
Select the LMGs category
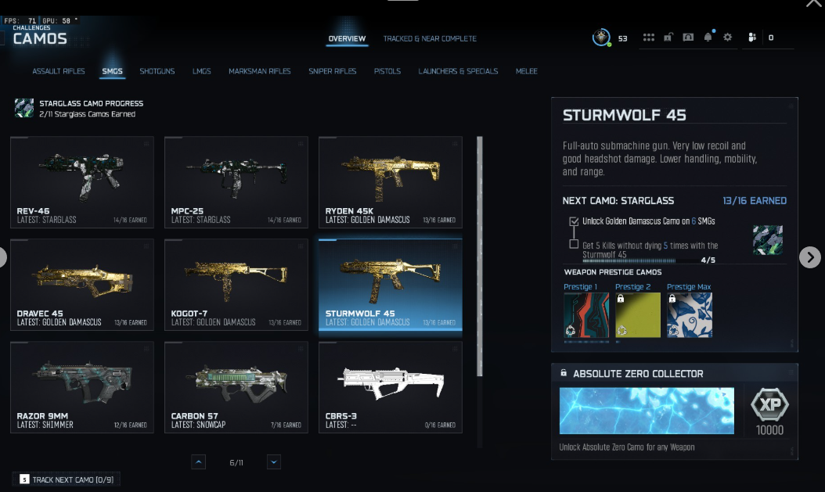coord(201,71)
